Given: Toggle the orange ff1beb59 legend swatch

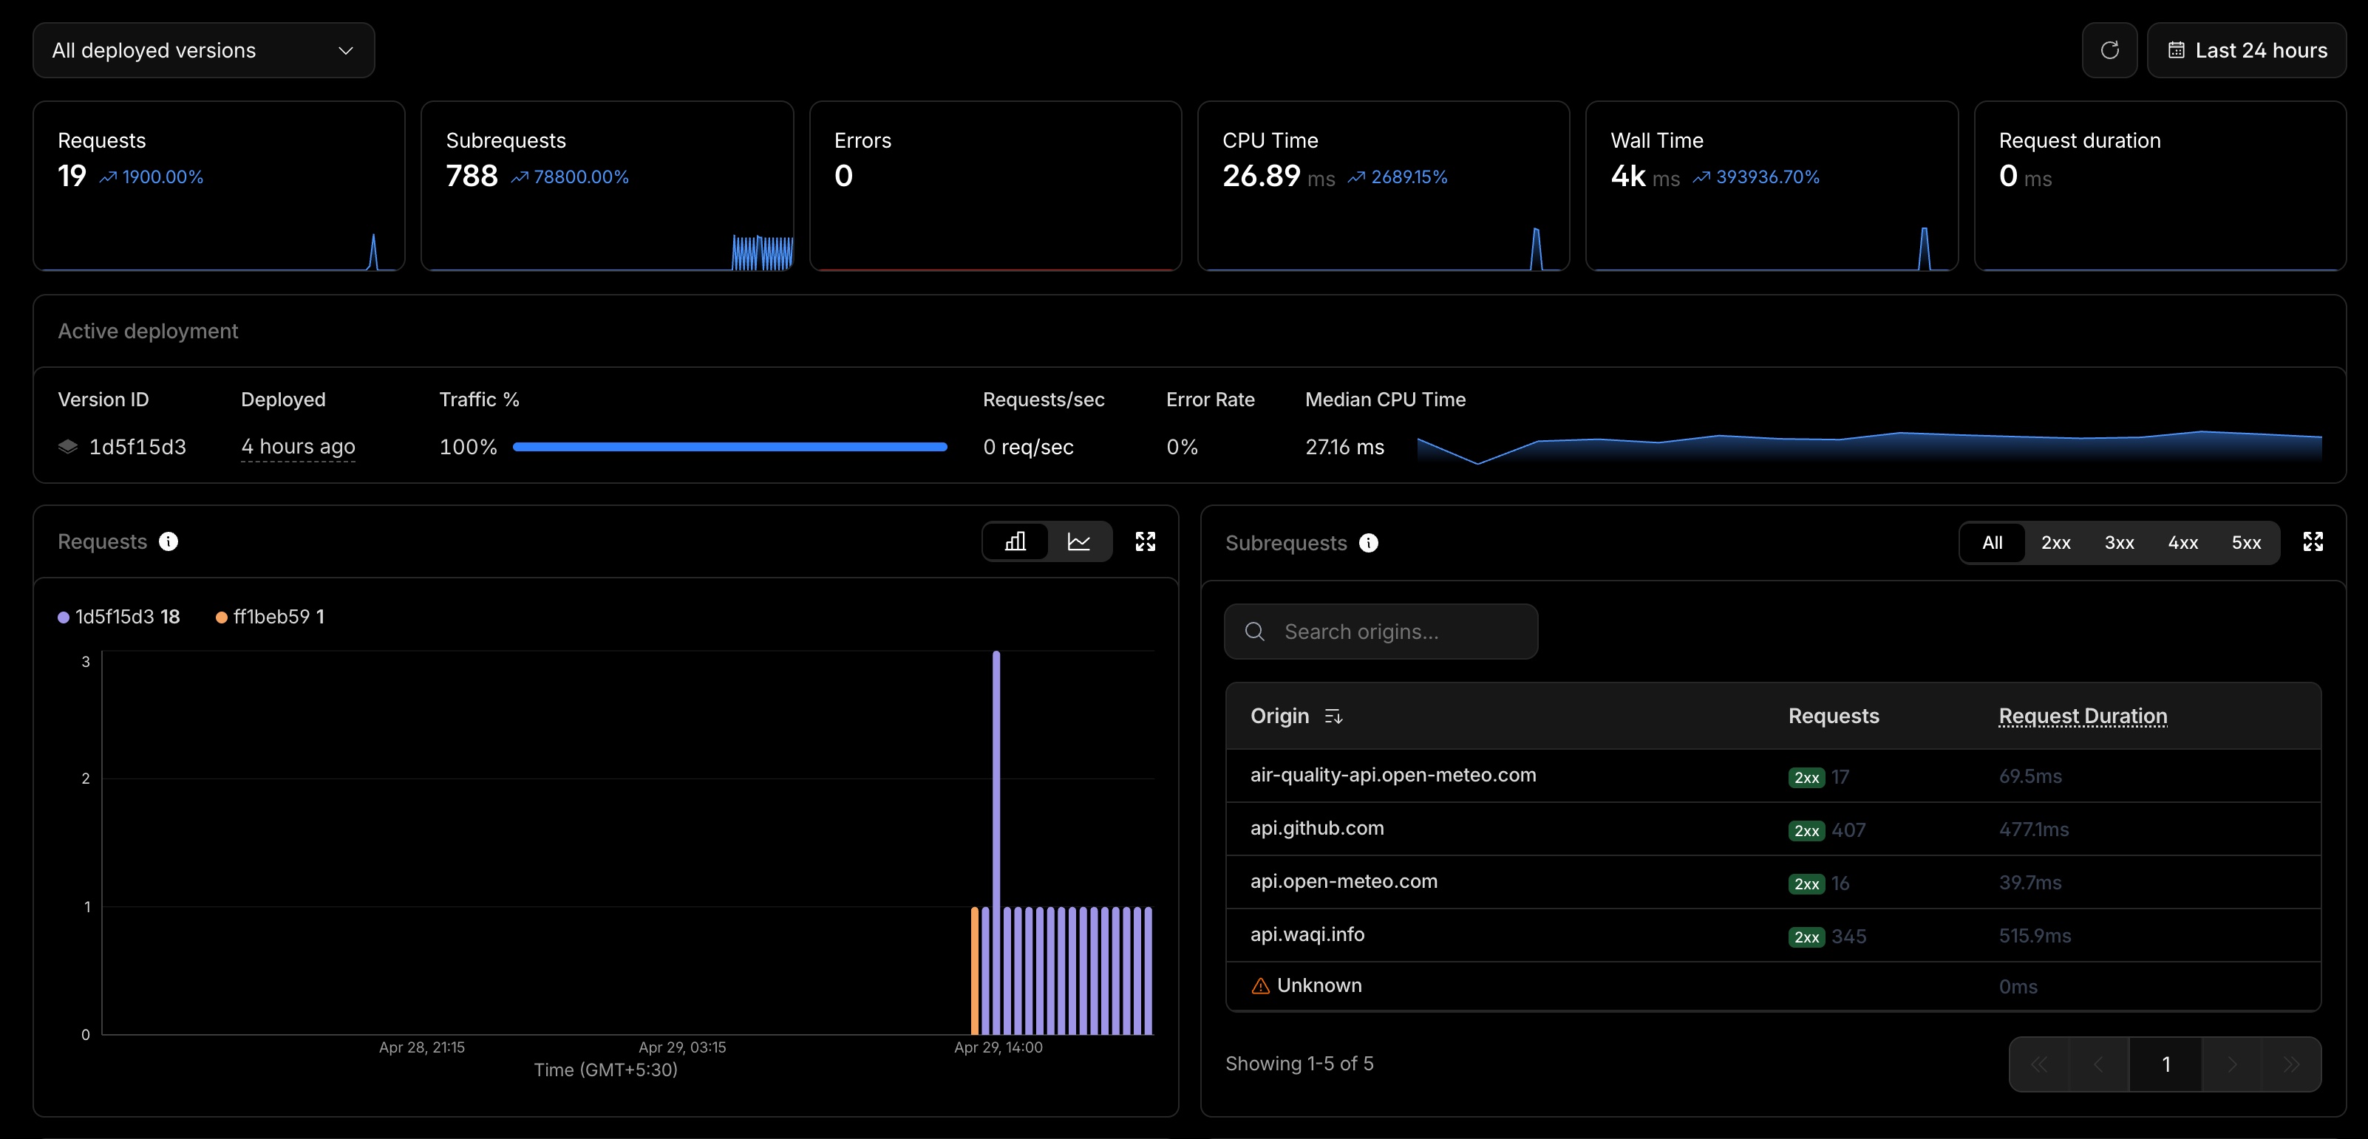Looking at the screenshot, I should click(x=222, y=618).
